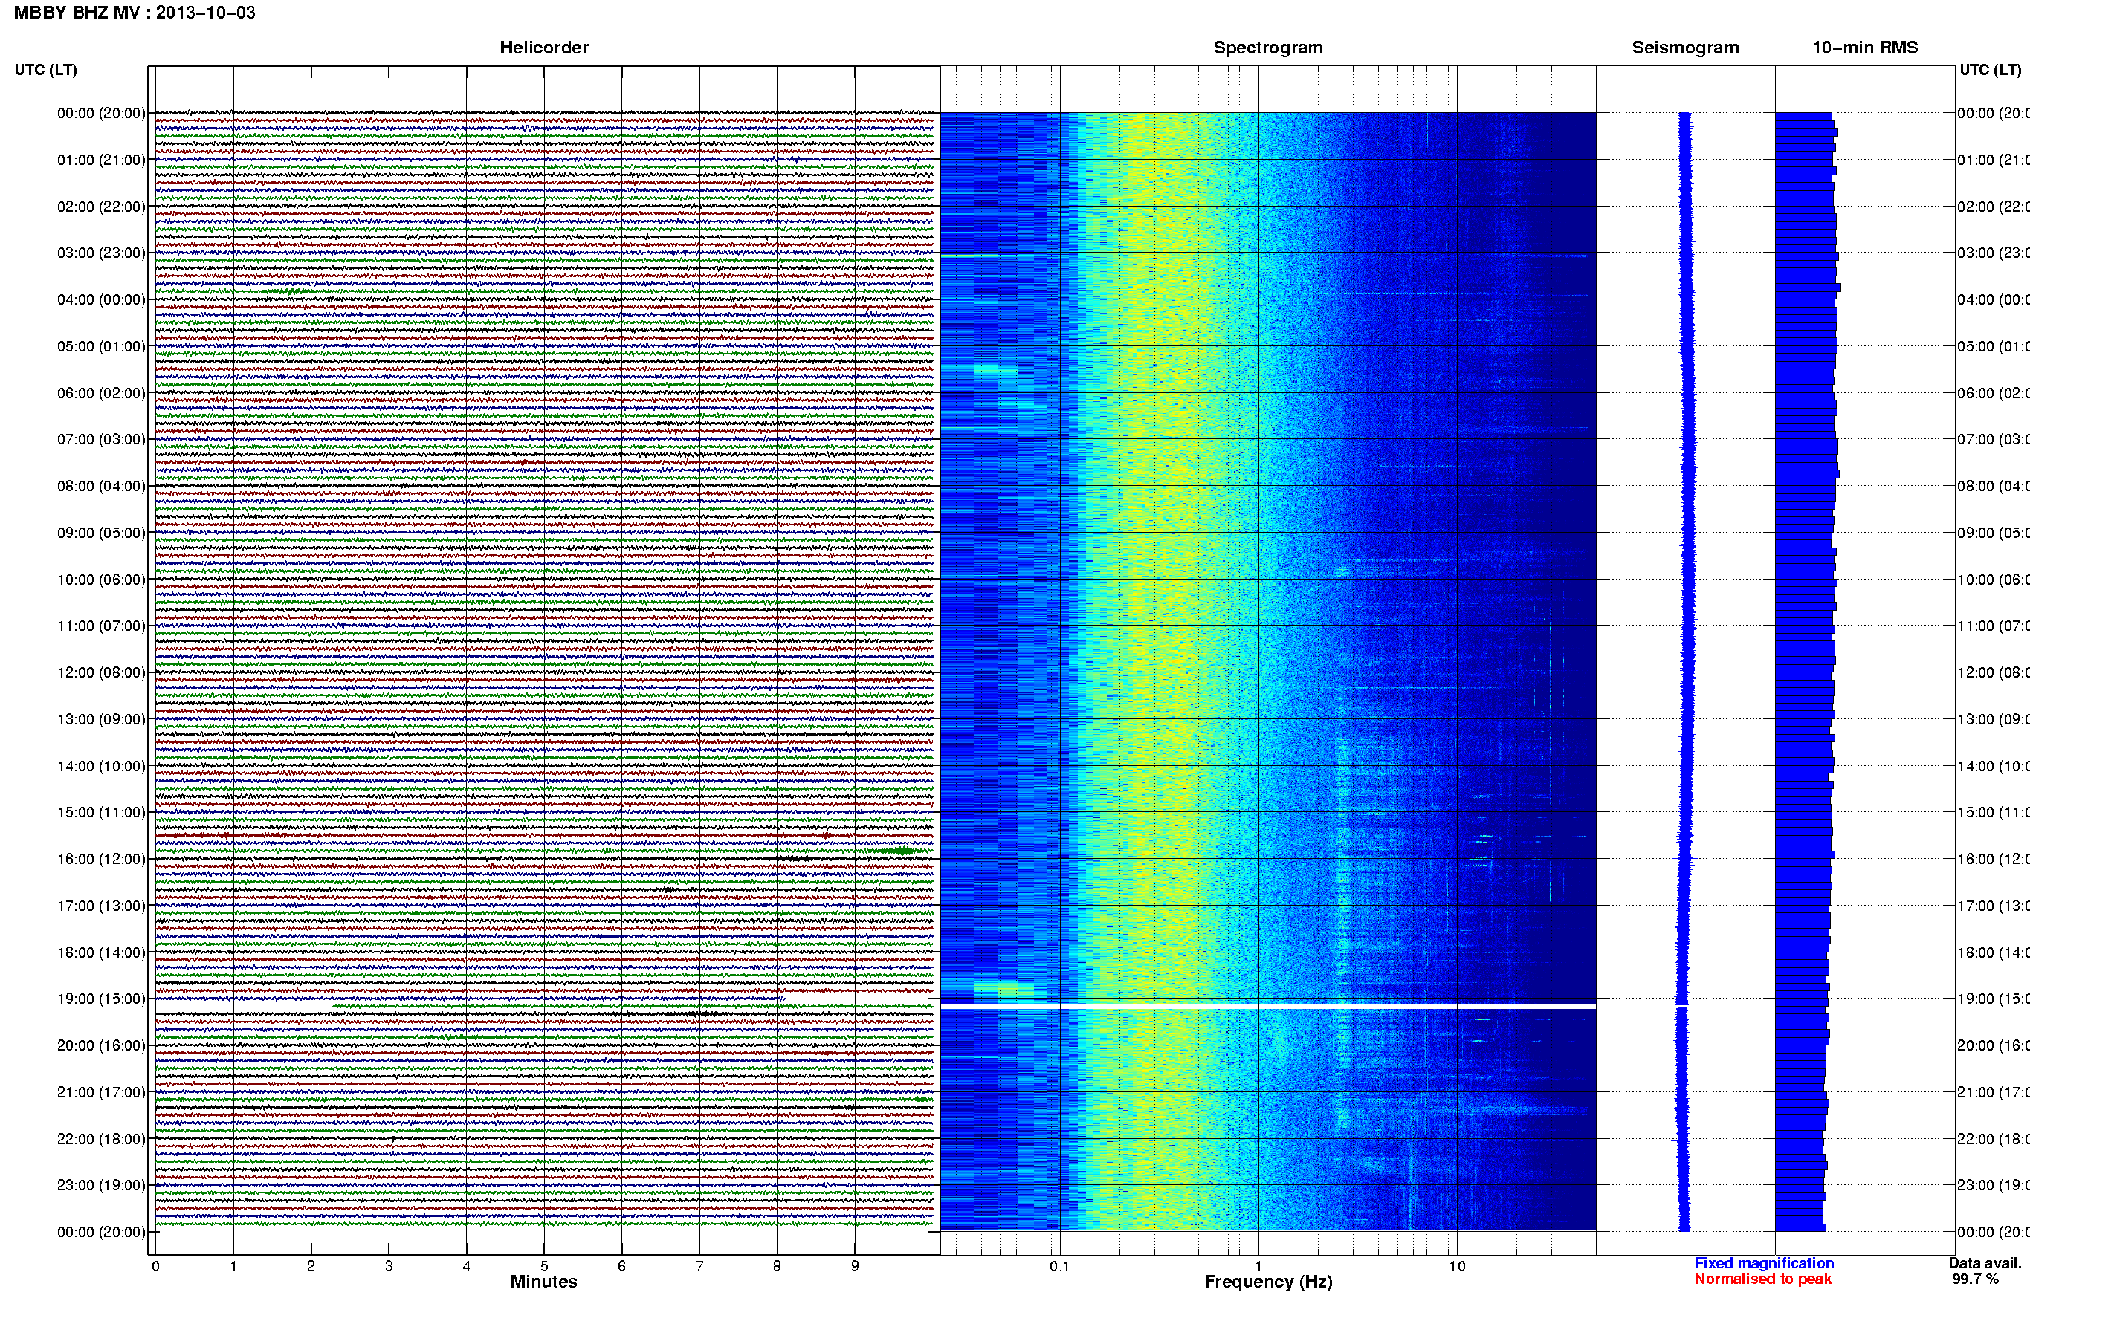Select the 23:00 (19:00) left time label
2114x1321 pixels.
pyautogui.click(x=101, y=1185)
